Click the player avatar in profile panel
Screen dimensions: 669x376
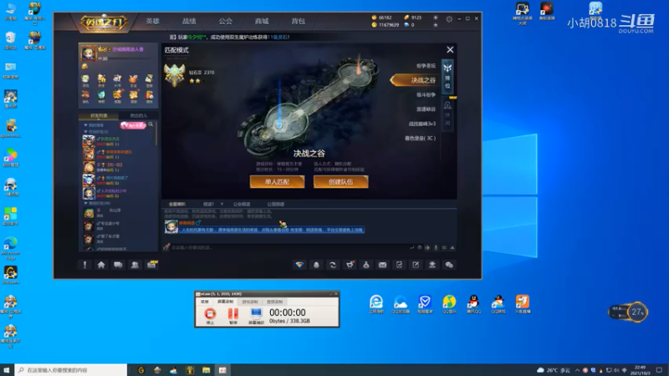[89, 53]
